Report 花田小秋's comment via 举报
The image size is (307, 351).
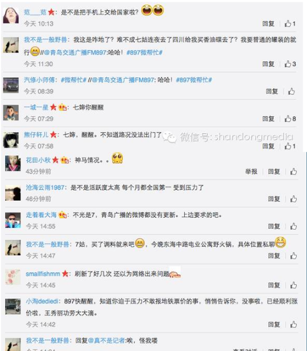[x=251, y=172]
